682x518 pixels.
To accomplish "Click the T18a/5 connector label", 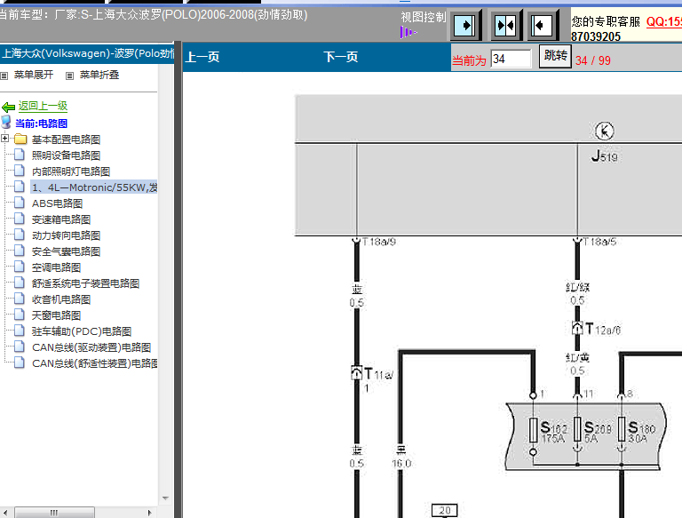I will click(x=599, y=242).
